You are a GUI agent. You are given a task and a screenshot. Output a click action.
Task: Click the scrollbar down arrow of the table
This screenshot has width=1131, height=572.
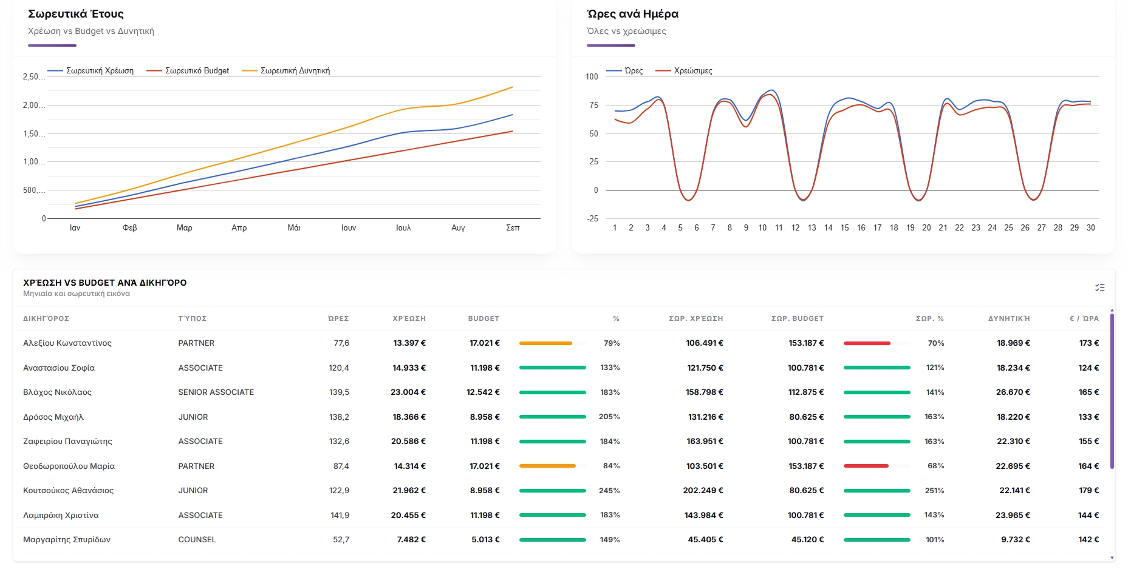(1112, 557)
